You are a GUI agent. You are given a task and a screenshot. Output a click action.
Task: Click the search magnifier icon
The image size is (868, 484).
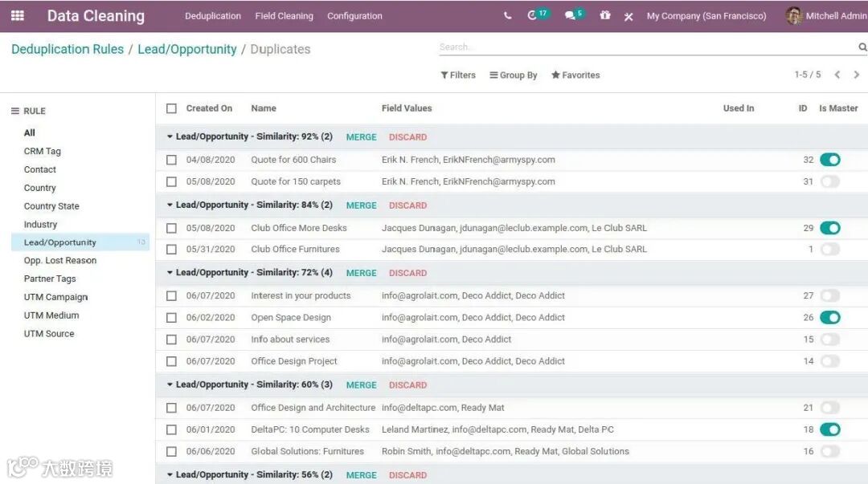(x=862, y=47)
